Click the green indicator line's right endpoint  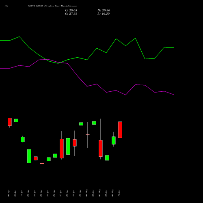(x=174, y=48)
